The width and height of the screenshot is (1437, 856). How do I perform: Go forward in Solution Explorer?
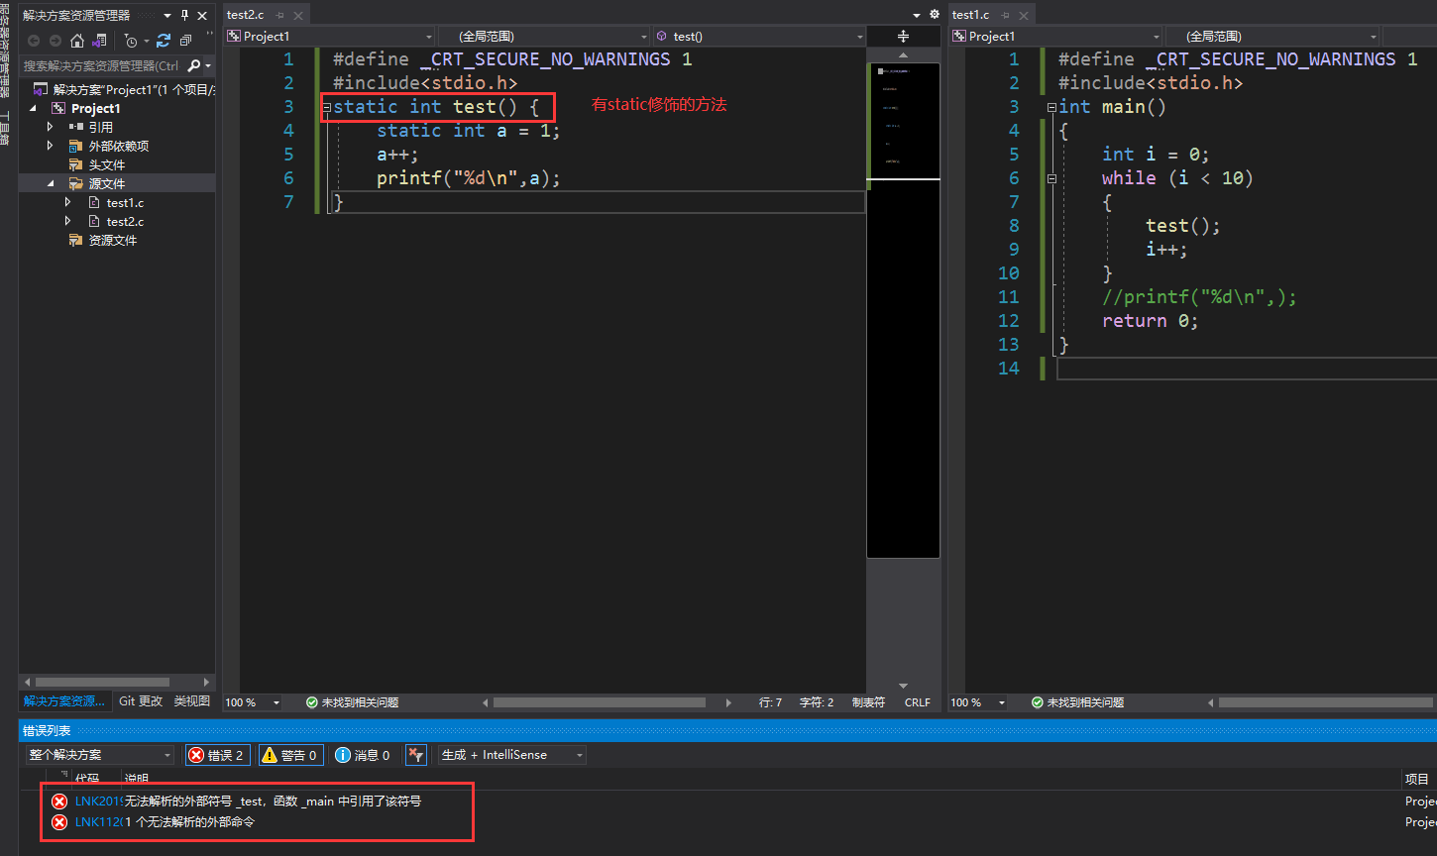55,41
